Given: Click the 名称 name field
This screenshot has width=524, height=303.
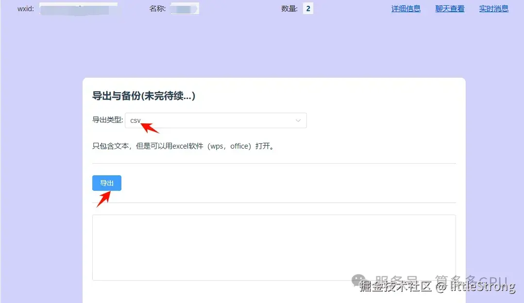Looking at the screenshot, I should click(x=185, y=8).
